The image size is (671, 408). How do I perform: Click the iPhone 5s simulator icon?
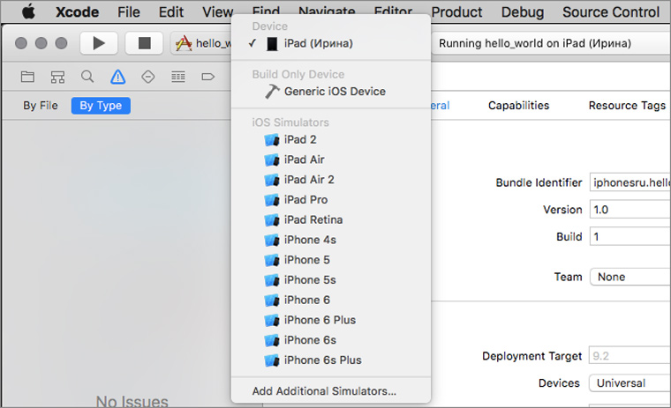coord(272,280)
